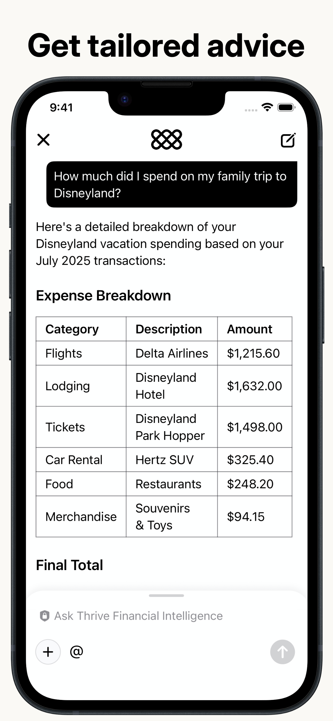
Task: Tap the Merchandise category cell
Action: pyautogui.click(x=81, y=516)
